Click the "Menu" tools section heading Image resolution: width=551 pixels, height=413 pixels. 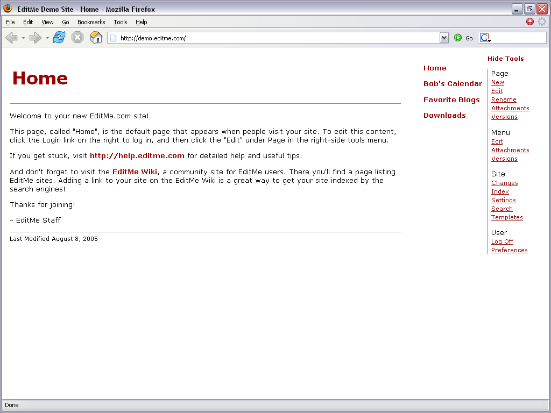coord(500,133)
